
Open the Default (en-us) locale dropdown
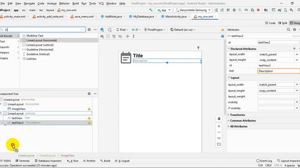pos(183,30)
